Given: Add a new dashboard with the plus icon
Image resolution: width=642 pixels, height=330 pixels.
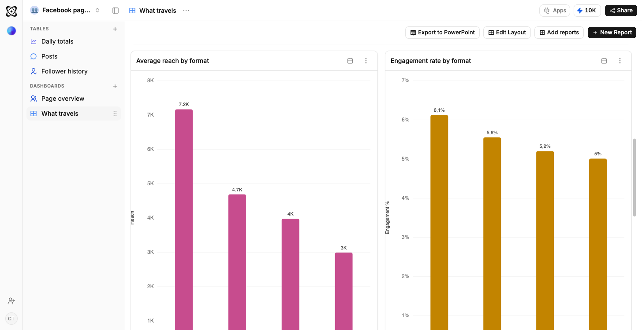Looking at the screenshot, I should (x=115, y=86).
